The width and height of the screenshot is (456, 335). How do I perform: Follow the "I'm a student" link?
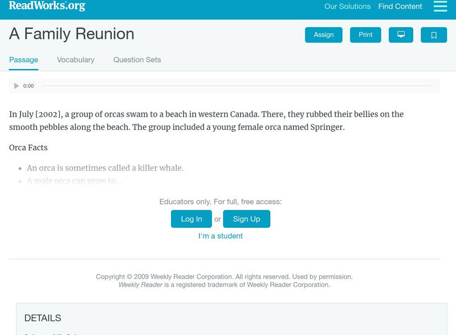pyautogui.click(x=221, y=236)
